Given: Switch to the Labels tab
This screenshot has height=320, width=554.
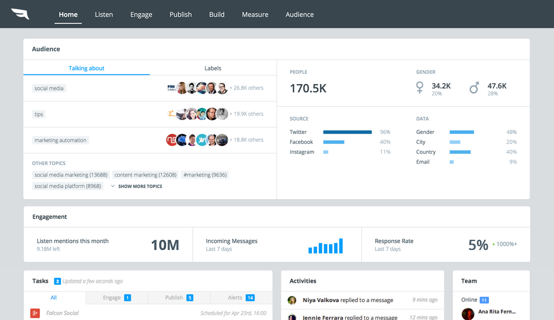Looking at the screenshot, I should (x=212, y=68).
